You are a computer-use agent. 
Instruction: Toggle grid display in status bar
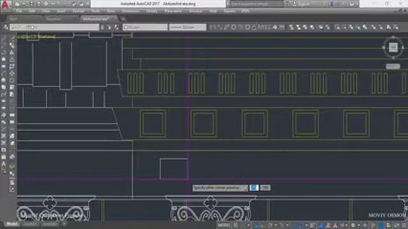235,225
